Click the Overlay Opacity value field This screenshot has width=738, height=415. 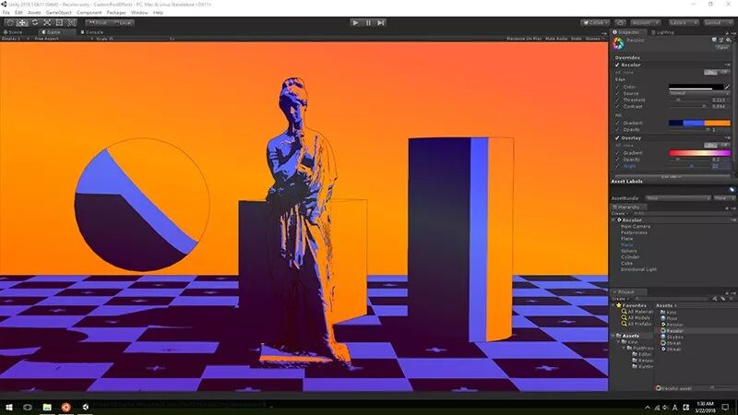tap(720, 160)
